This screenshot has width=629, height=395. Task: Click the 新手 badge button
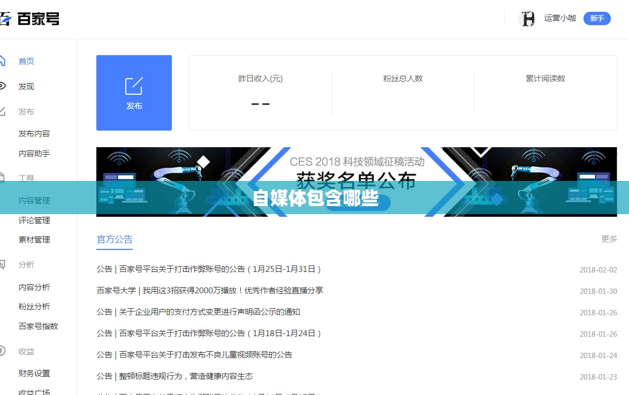click(597, 18)
